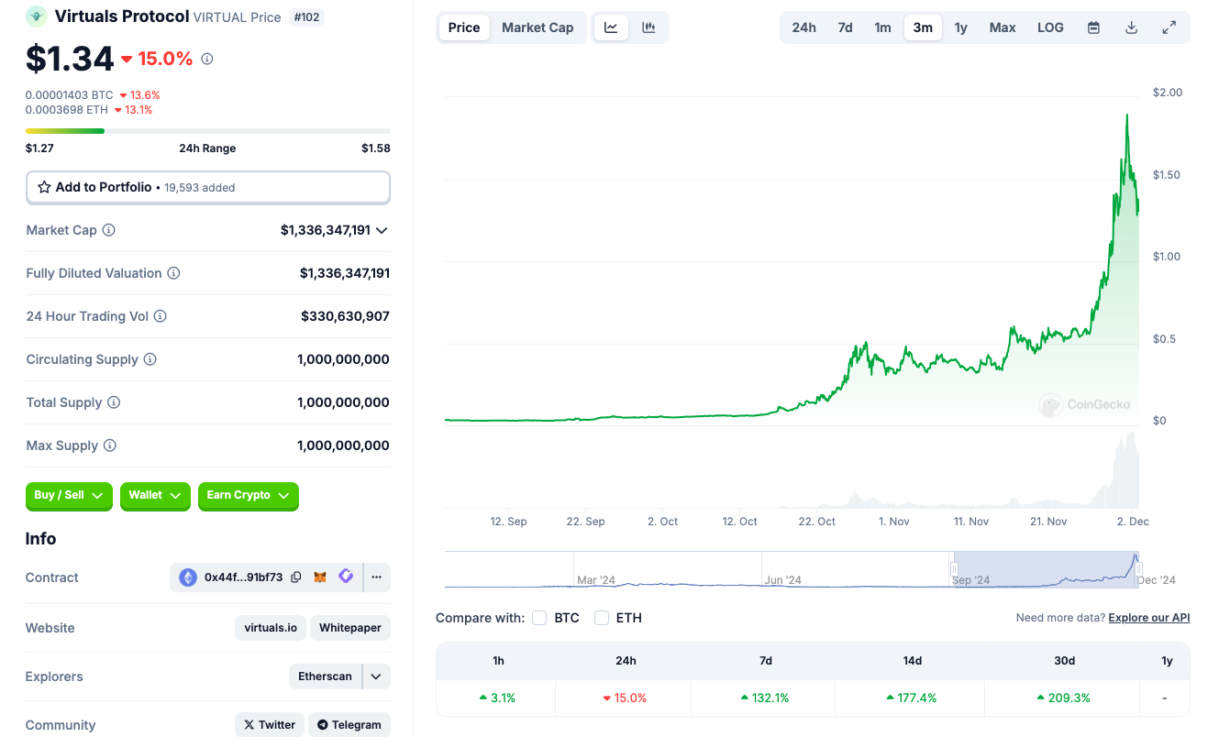
Task: Click the Ethereum chain icon in Contract
Action: tap(188, 577)
